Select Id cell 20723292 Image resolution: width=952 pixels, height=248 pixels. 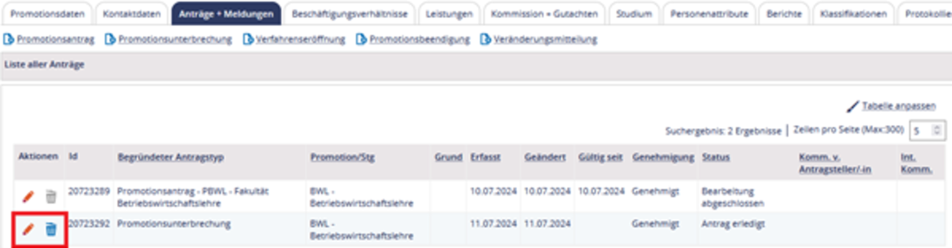tap(90, 224)
